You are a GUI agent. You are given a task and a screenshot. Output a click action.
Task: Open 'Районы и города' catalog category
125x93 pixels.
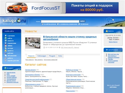[x=72, y=70]
